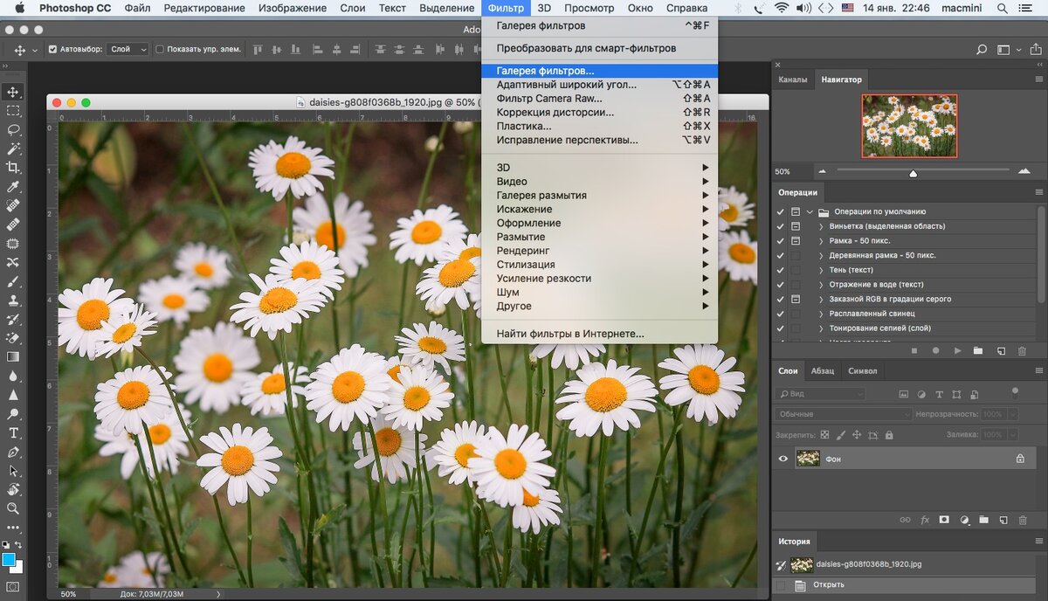Expand the Тонирование сепией (слой) action
The width and height of the screenshot is (1048, 601).
click(x=821, y=328)
